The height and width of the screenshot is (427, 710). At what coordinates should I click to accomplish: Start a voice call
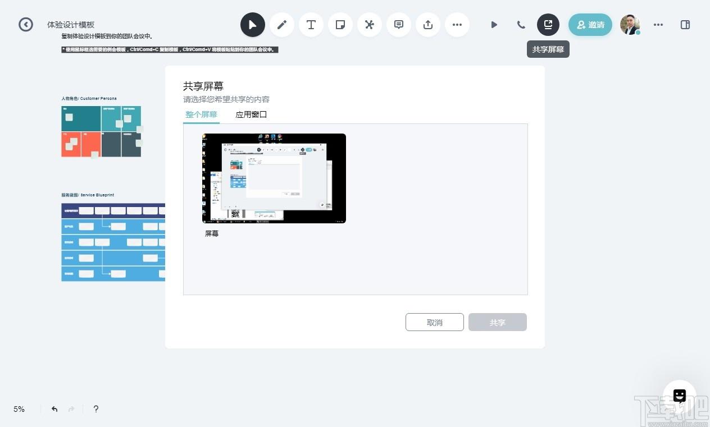pyautogui.click(x=521, y=25)
